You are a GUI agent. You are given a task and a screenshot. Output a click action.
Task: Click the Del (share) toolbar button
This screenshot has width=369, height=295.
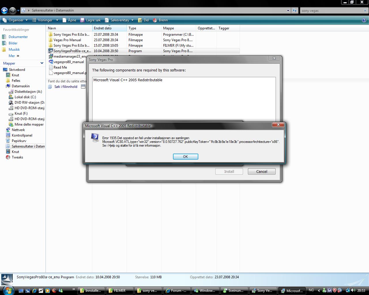pyautogui.click(x=144, y=20)
